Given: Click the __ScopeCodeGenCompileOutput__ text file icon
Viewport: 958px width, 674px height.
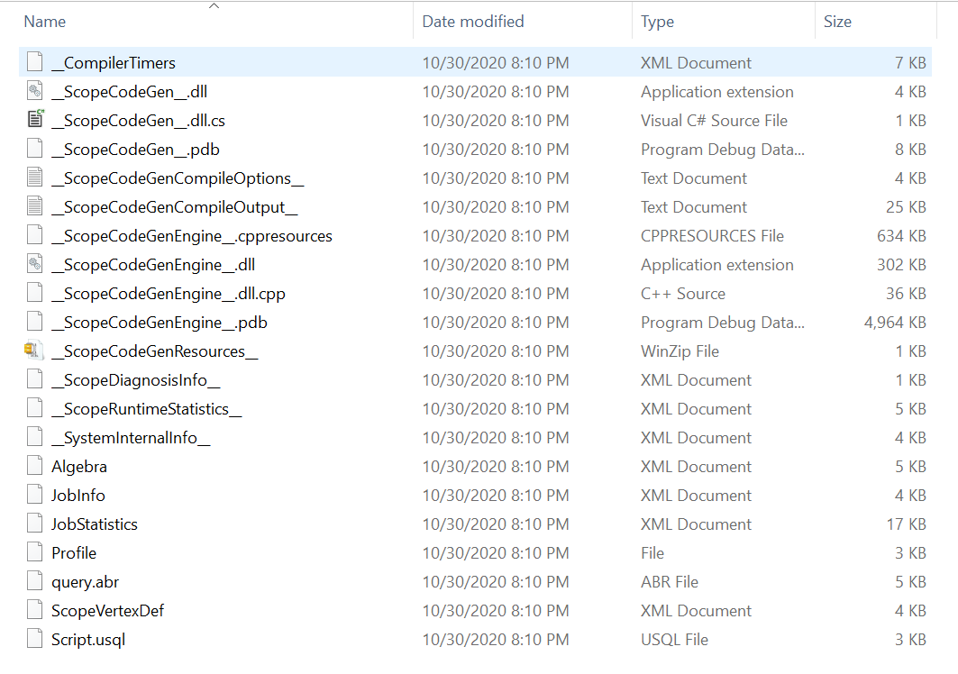Looking at the screenshot, I should click(x=35, y=207).
